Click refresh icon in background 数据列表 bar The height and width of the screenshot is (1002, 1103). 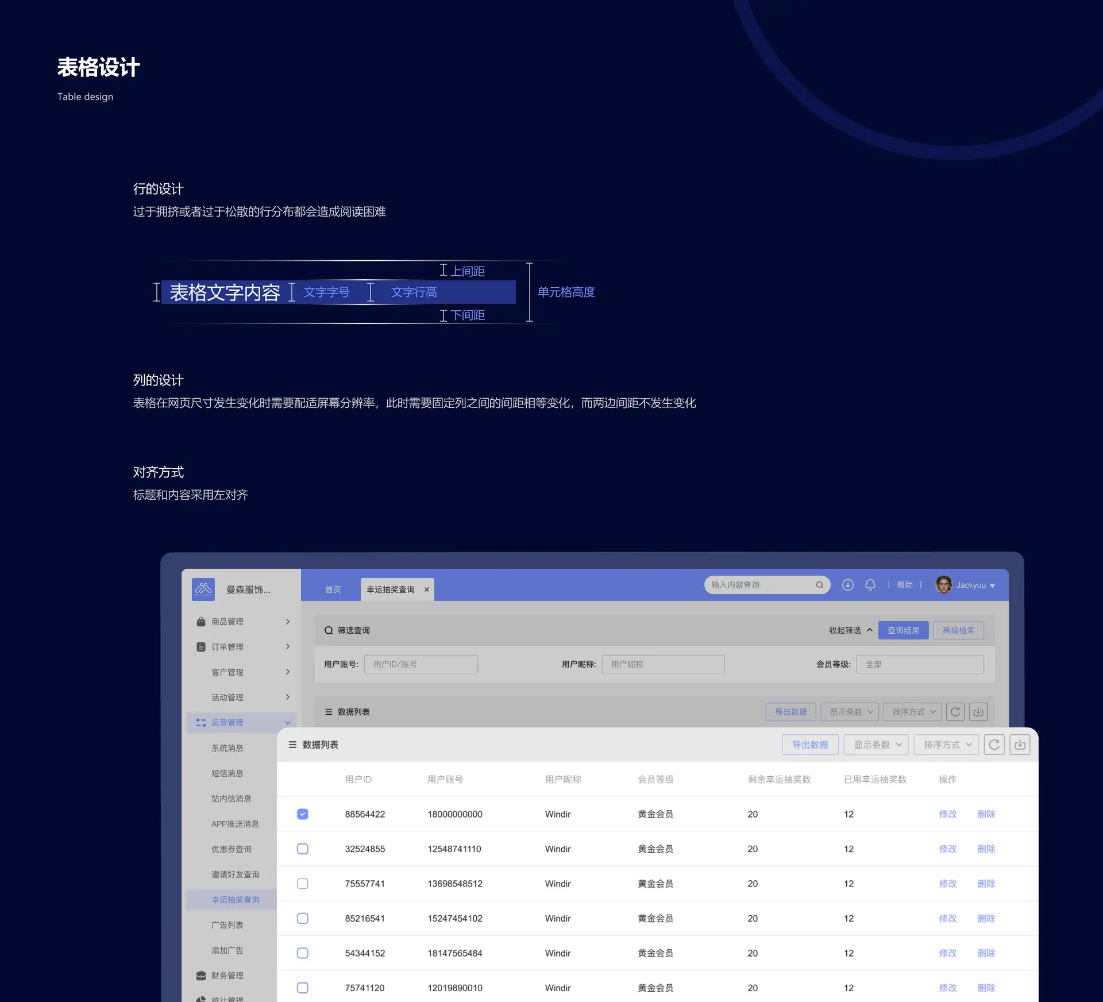955,712
